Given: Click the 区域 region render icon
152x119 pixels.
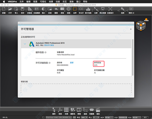Looking at the screenshot, I should point(50,9).
